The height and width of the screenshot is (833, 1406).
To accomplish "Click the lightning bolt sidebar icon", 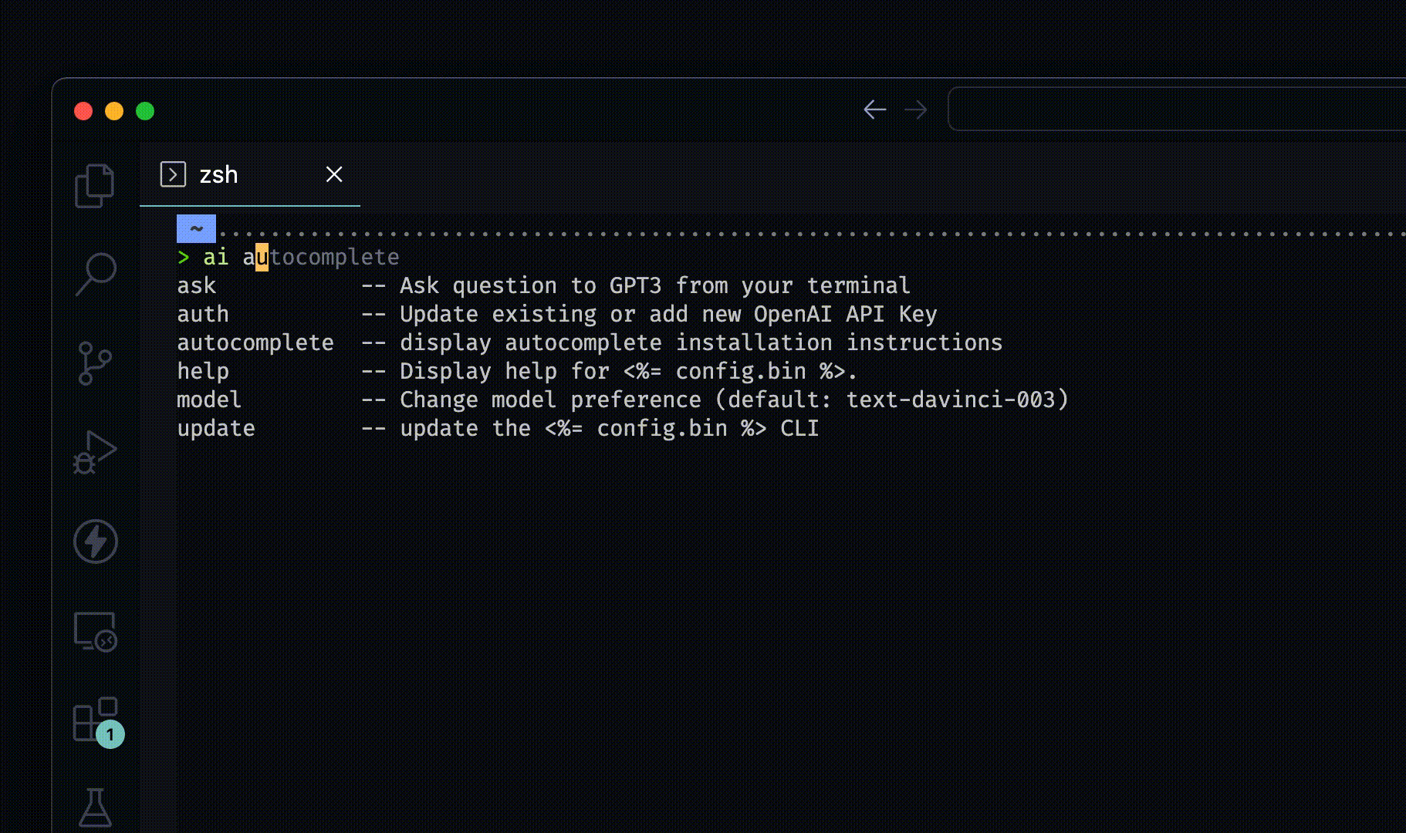I will tap(96, 541).
